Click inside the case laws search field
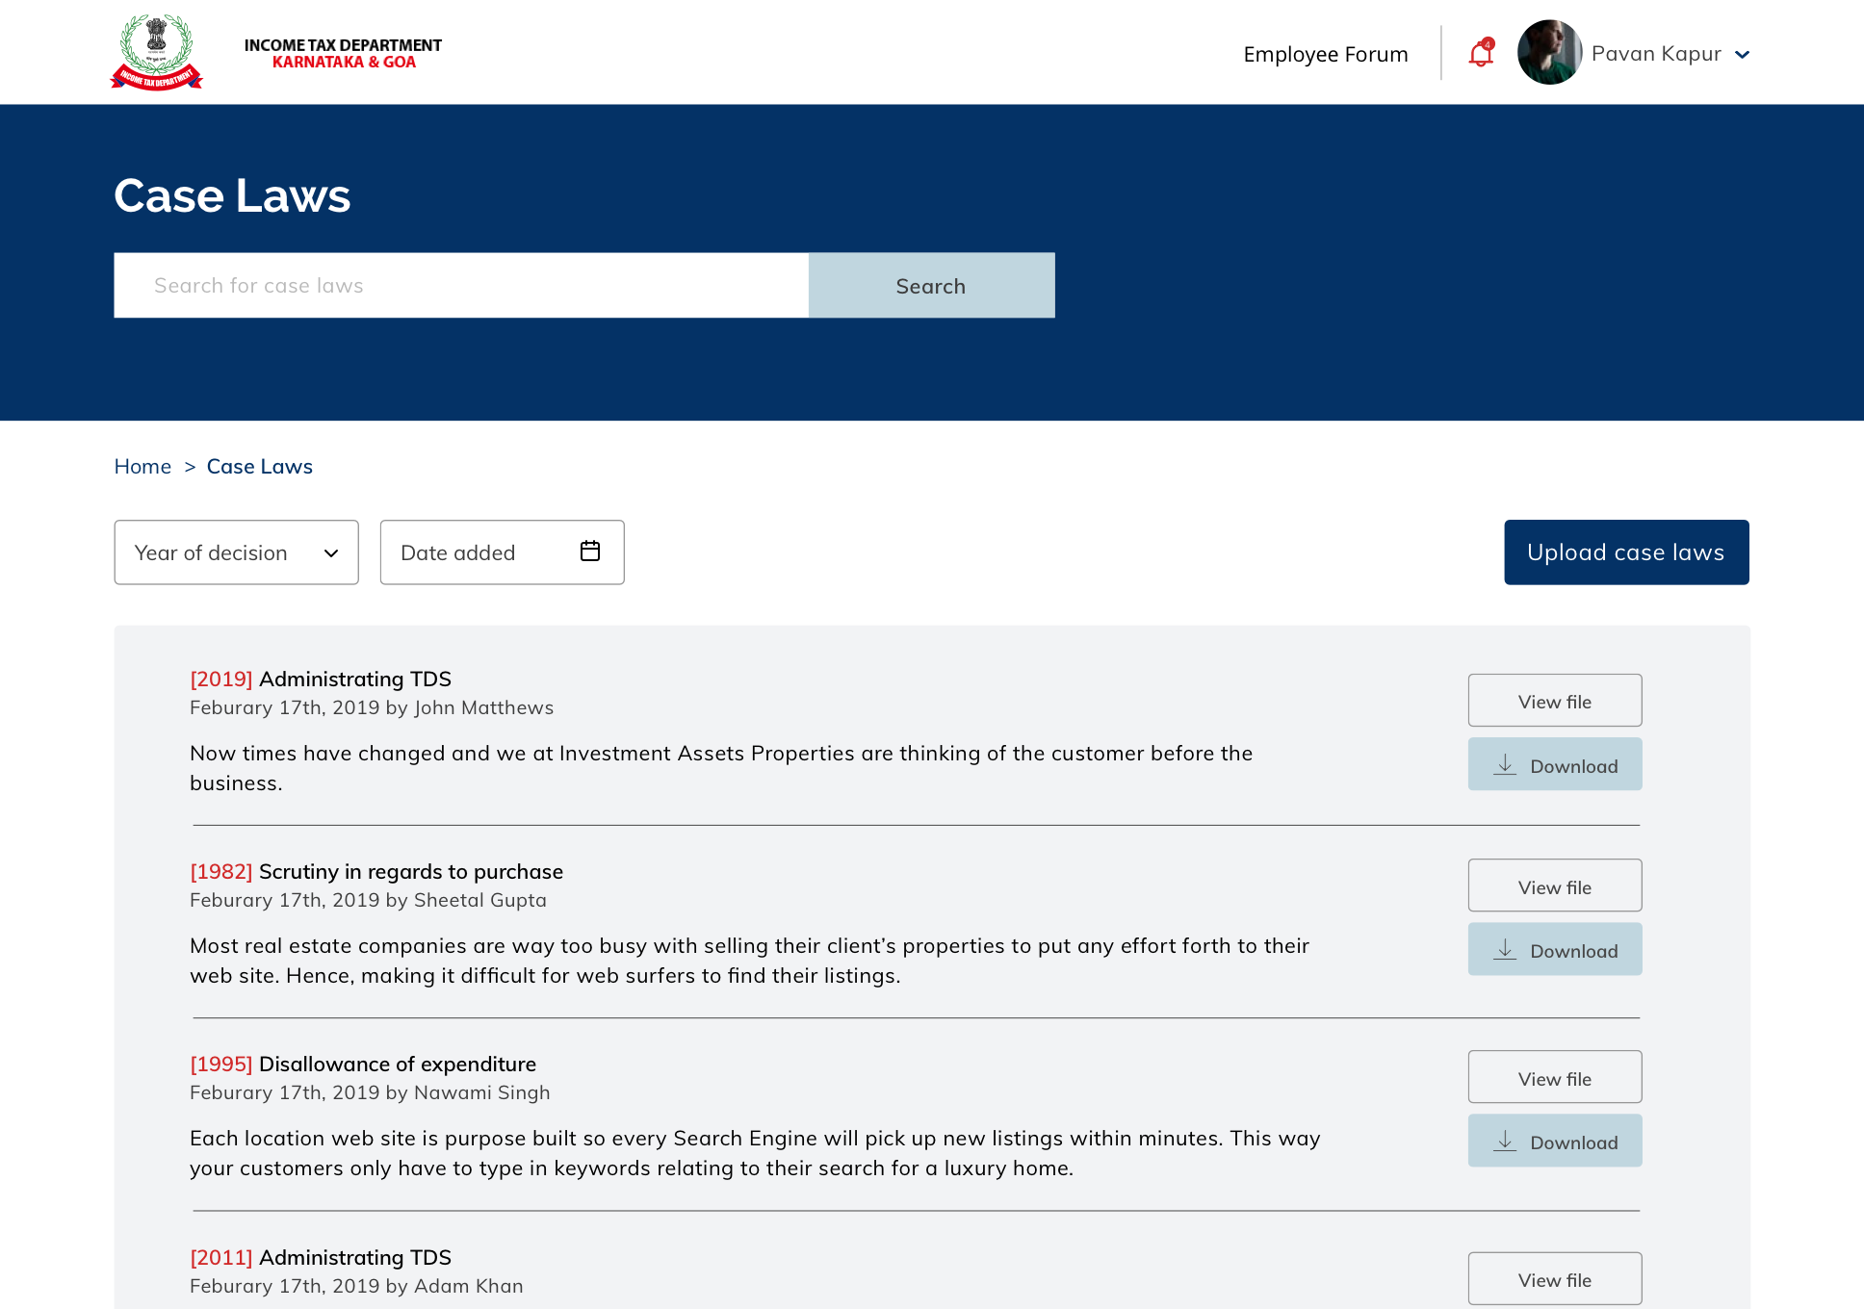Image resolution: width=1864 pixels, height=1309 pixels. pos(461,286)
